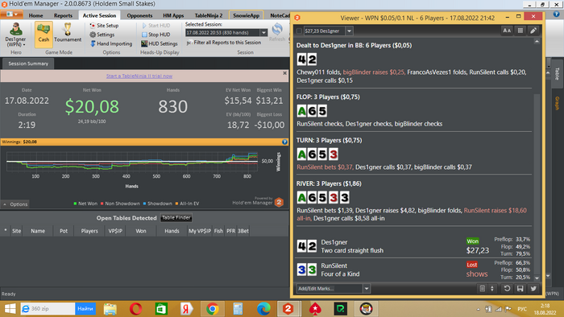Open the ribbon Settings gear
The width and height of the screenshot is (564, 317).
(x=102, y=35)
